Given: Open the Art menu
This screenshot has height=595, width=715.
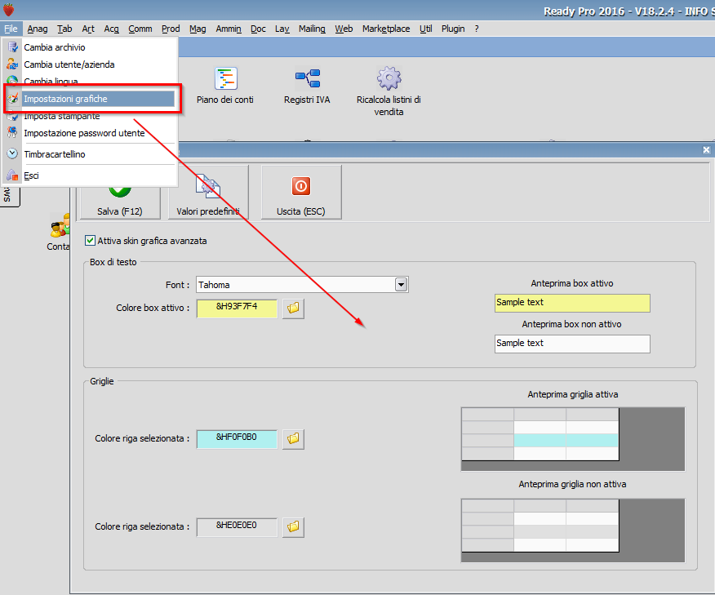Looking at the screenshot, I should pos(88,29).
